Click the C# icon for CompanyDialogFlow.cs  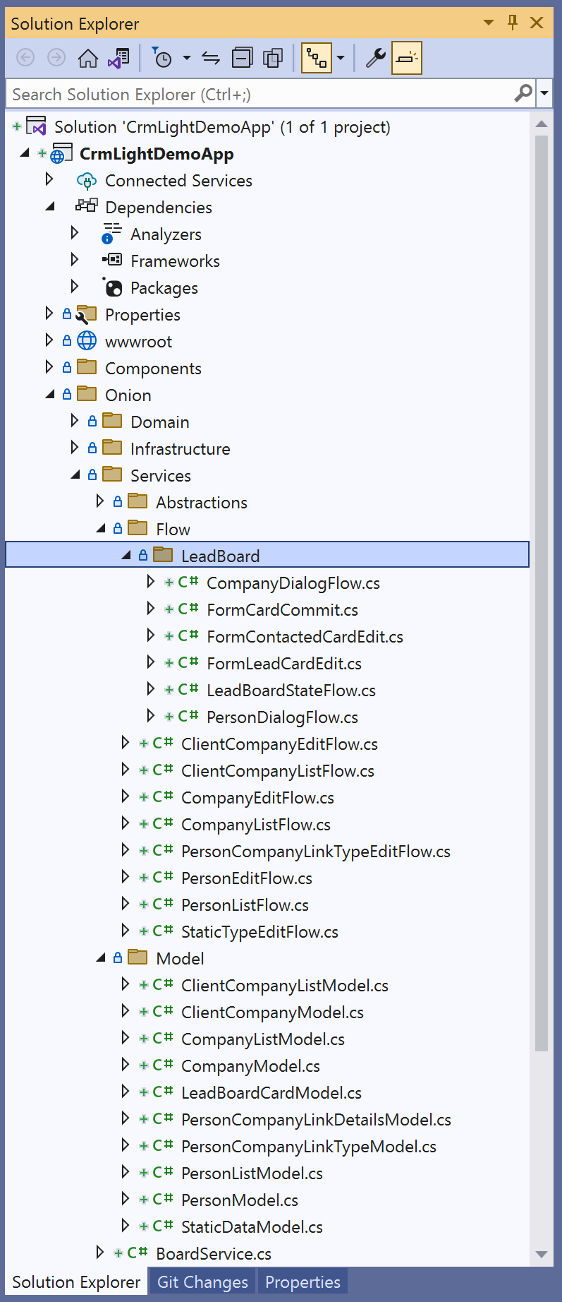coord(188,583)
